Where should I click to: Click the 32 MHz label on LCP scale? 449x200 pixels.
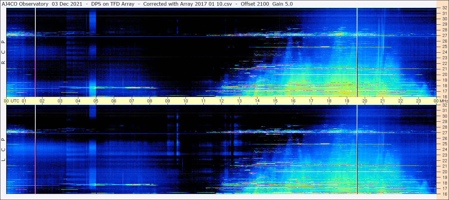tap(445, 105)
